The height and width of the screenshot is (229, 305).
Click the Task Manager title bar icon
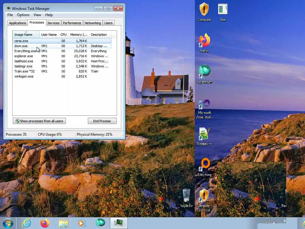[x=8, y=8]
